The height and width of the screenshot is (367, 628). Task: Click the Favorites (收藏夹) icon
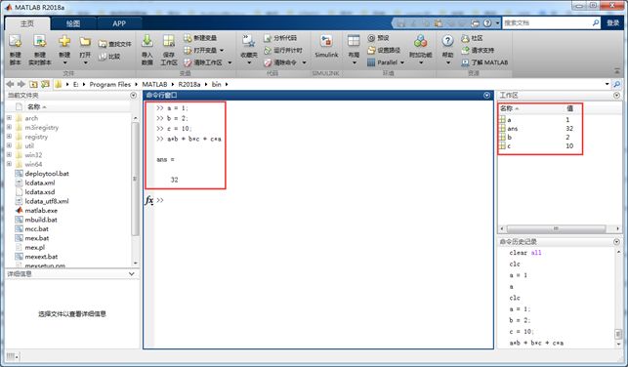tap(249, 41)
